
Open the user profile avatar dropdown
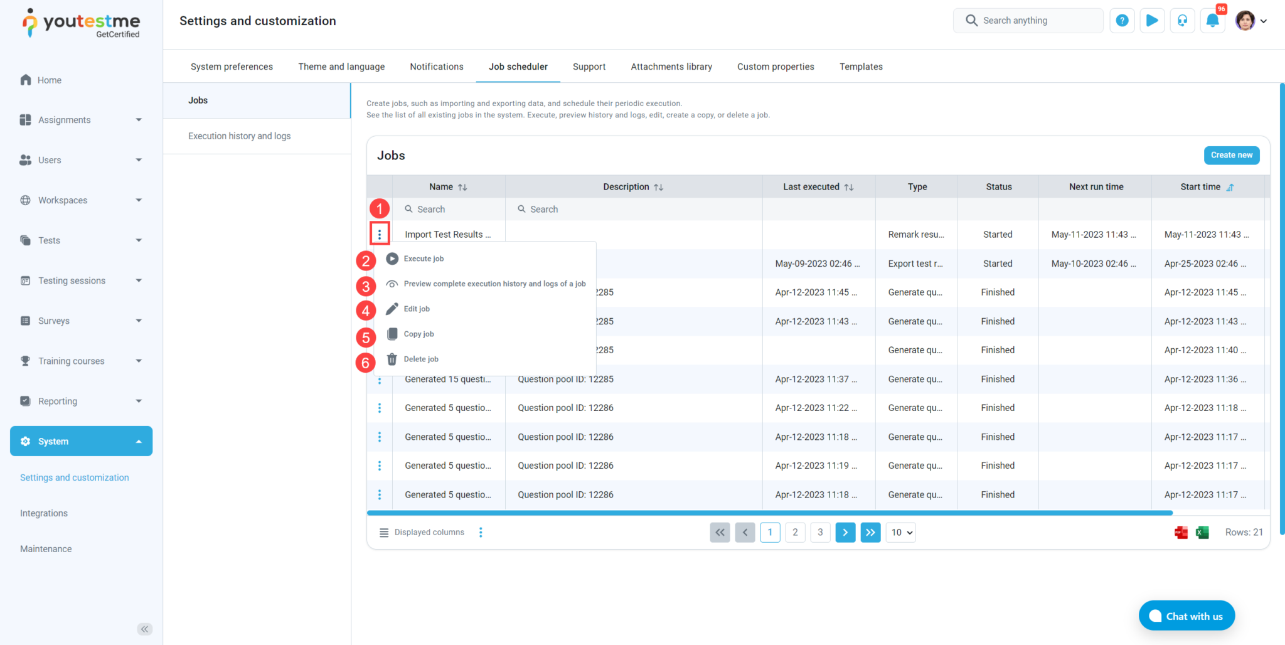[x=1251, y=21]
